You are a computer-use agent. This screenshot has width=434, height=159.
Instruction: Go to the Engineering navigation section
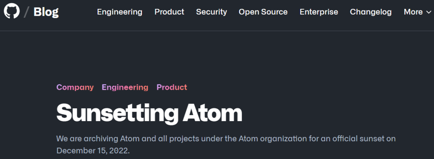click(x=120, y=12)
